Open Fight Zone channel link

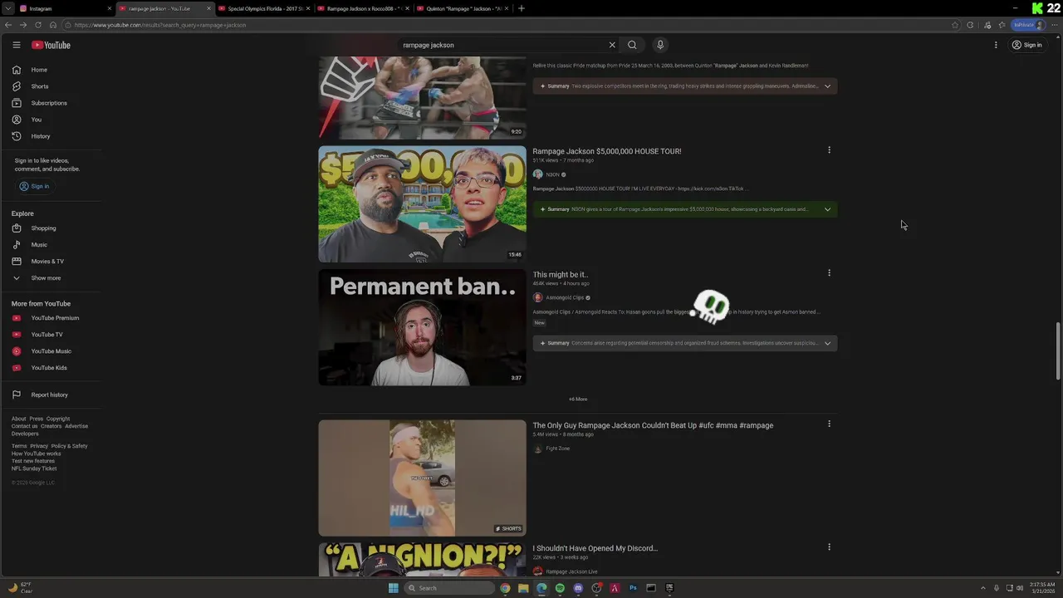coord(557,448)
